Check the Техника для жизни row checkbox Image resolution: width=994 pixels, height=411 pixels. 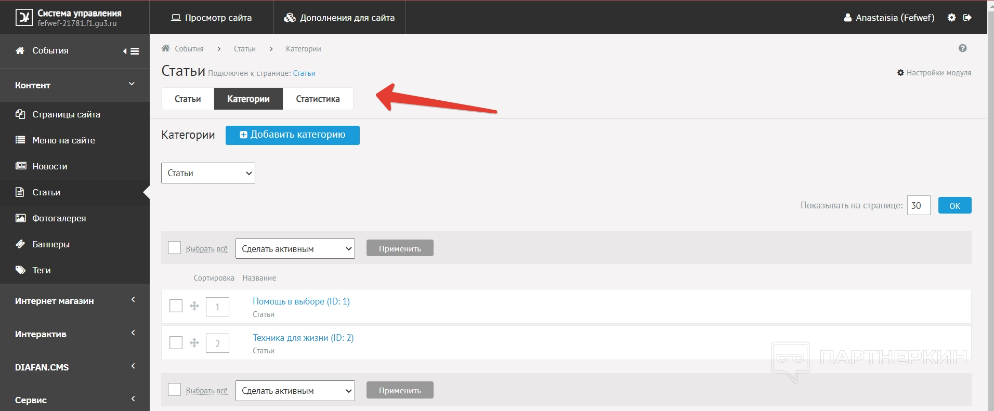click(x=176, y=342)
